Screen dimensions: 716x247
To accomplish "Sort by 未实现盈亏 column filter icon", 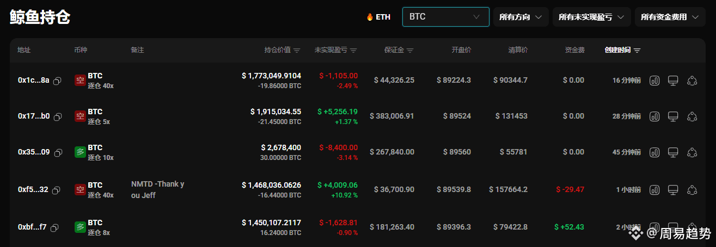I will (353, 51).
